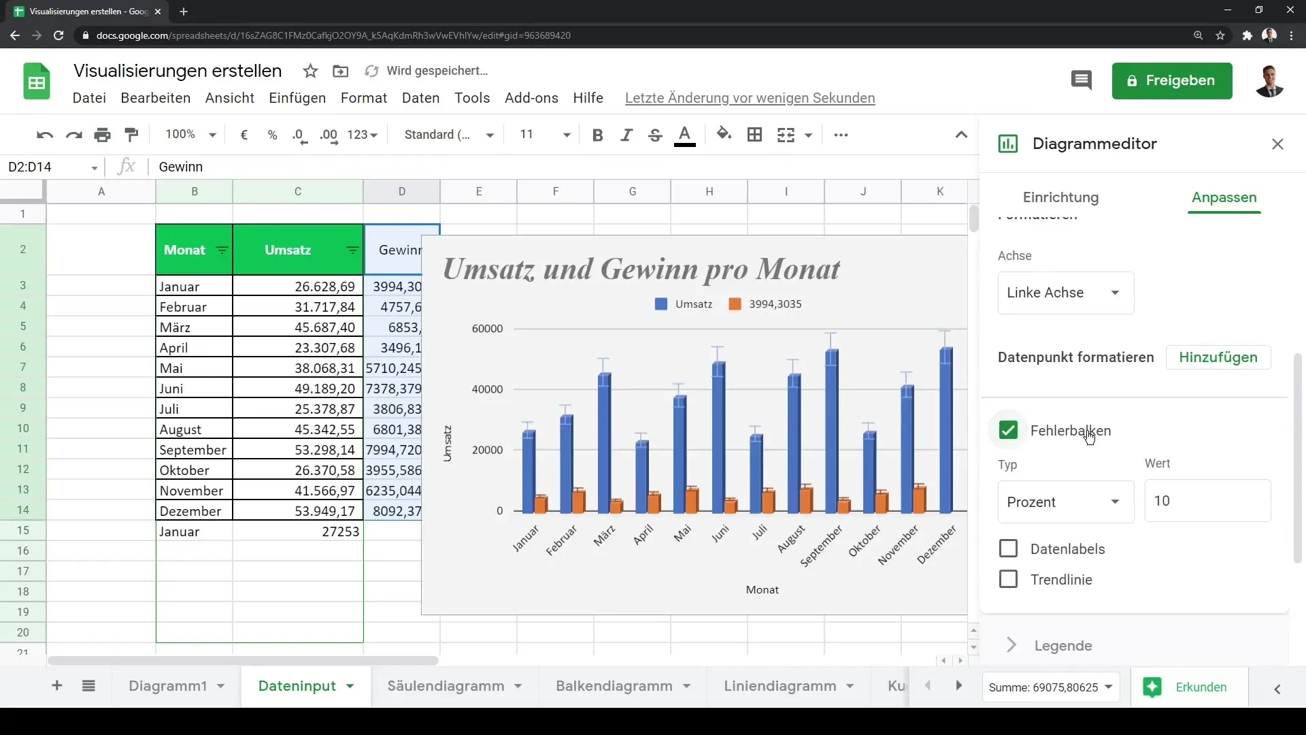Open the Bearbeiten menu
Image resolution: width=1306 pixels, height=735 pixels.
[x=155, y=98]
